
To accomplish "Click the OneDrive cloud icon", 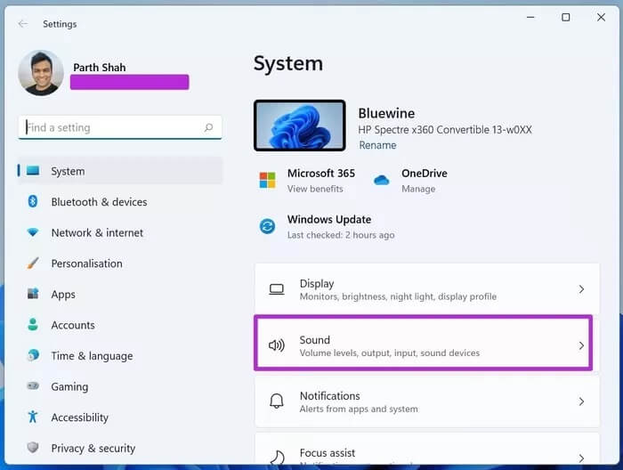I will point(382,180).
